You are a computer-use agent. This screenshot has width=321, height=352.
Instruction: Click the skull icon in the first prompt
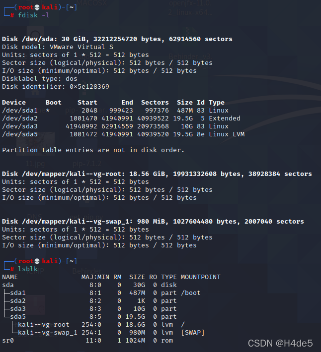click(x=37, y=7)
